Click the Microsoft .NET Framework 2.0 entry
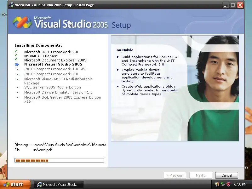Image resolution: width=252 pixels, height=189 pixels. (x=51, y=52)
